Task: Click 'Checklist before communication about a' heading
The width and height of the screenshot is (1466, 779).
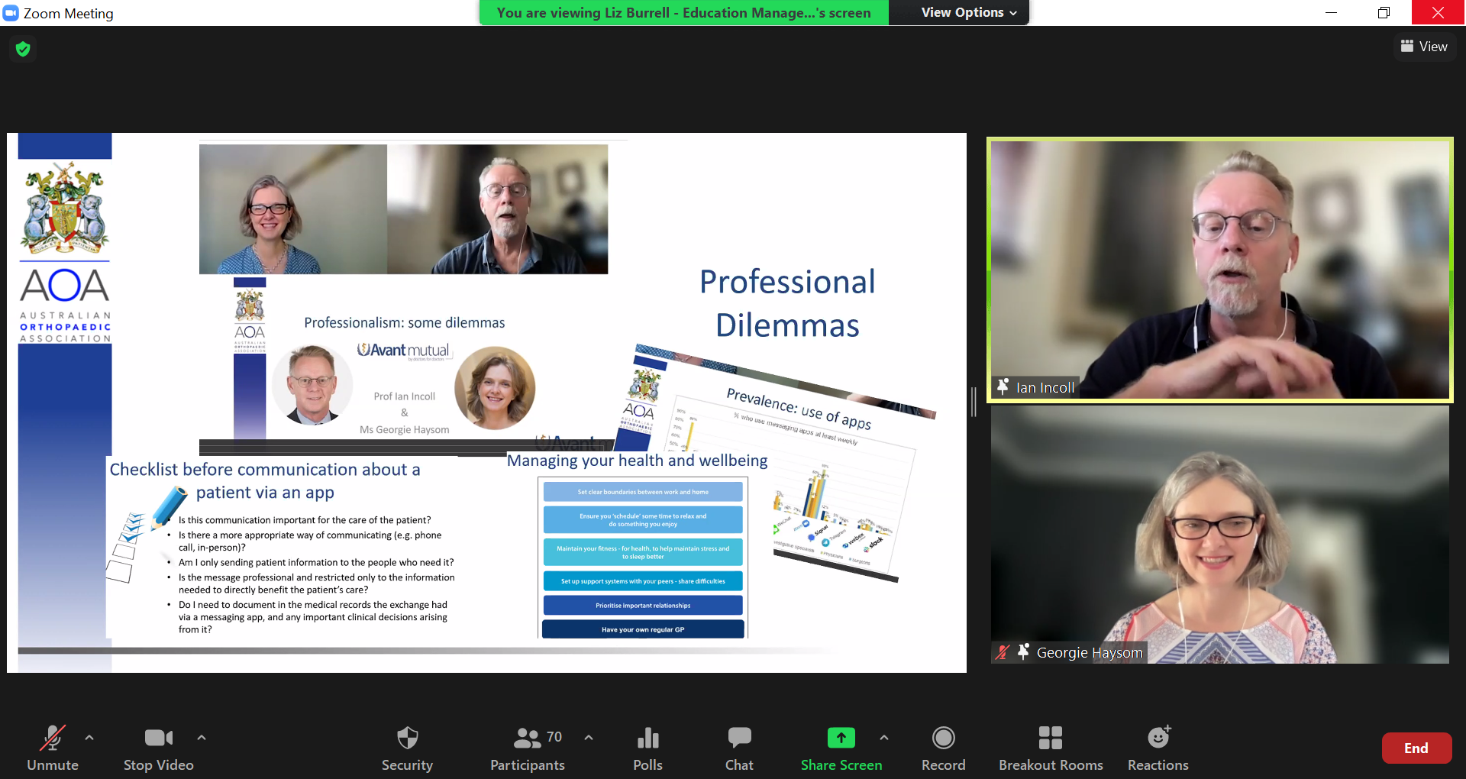Action: [x=265, y=470]
